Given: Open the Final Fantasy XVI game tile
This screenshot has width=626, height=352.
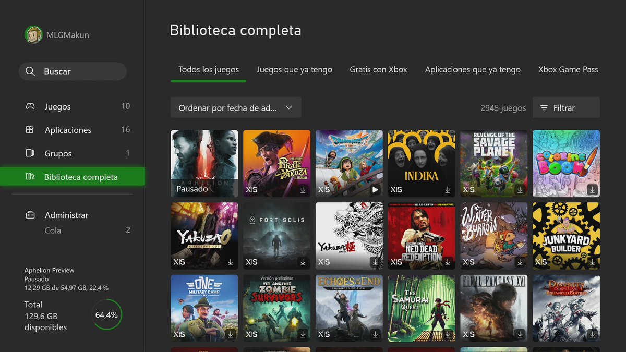Looking at the screenshot, I should 494,308.
